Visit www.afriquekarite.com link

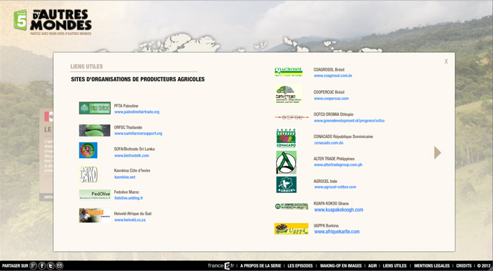coord(337,232)
